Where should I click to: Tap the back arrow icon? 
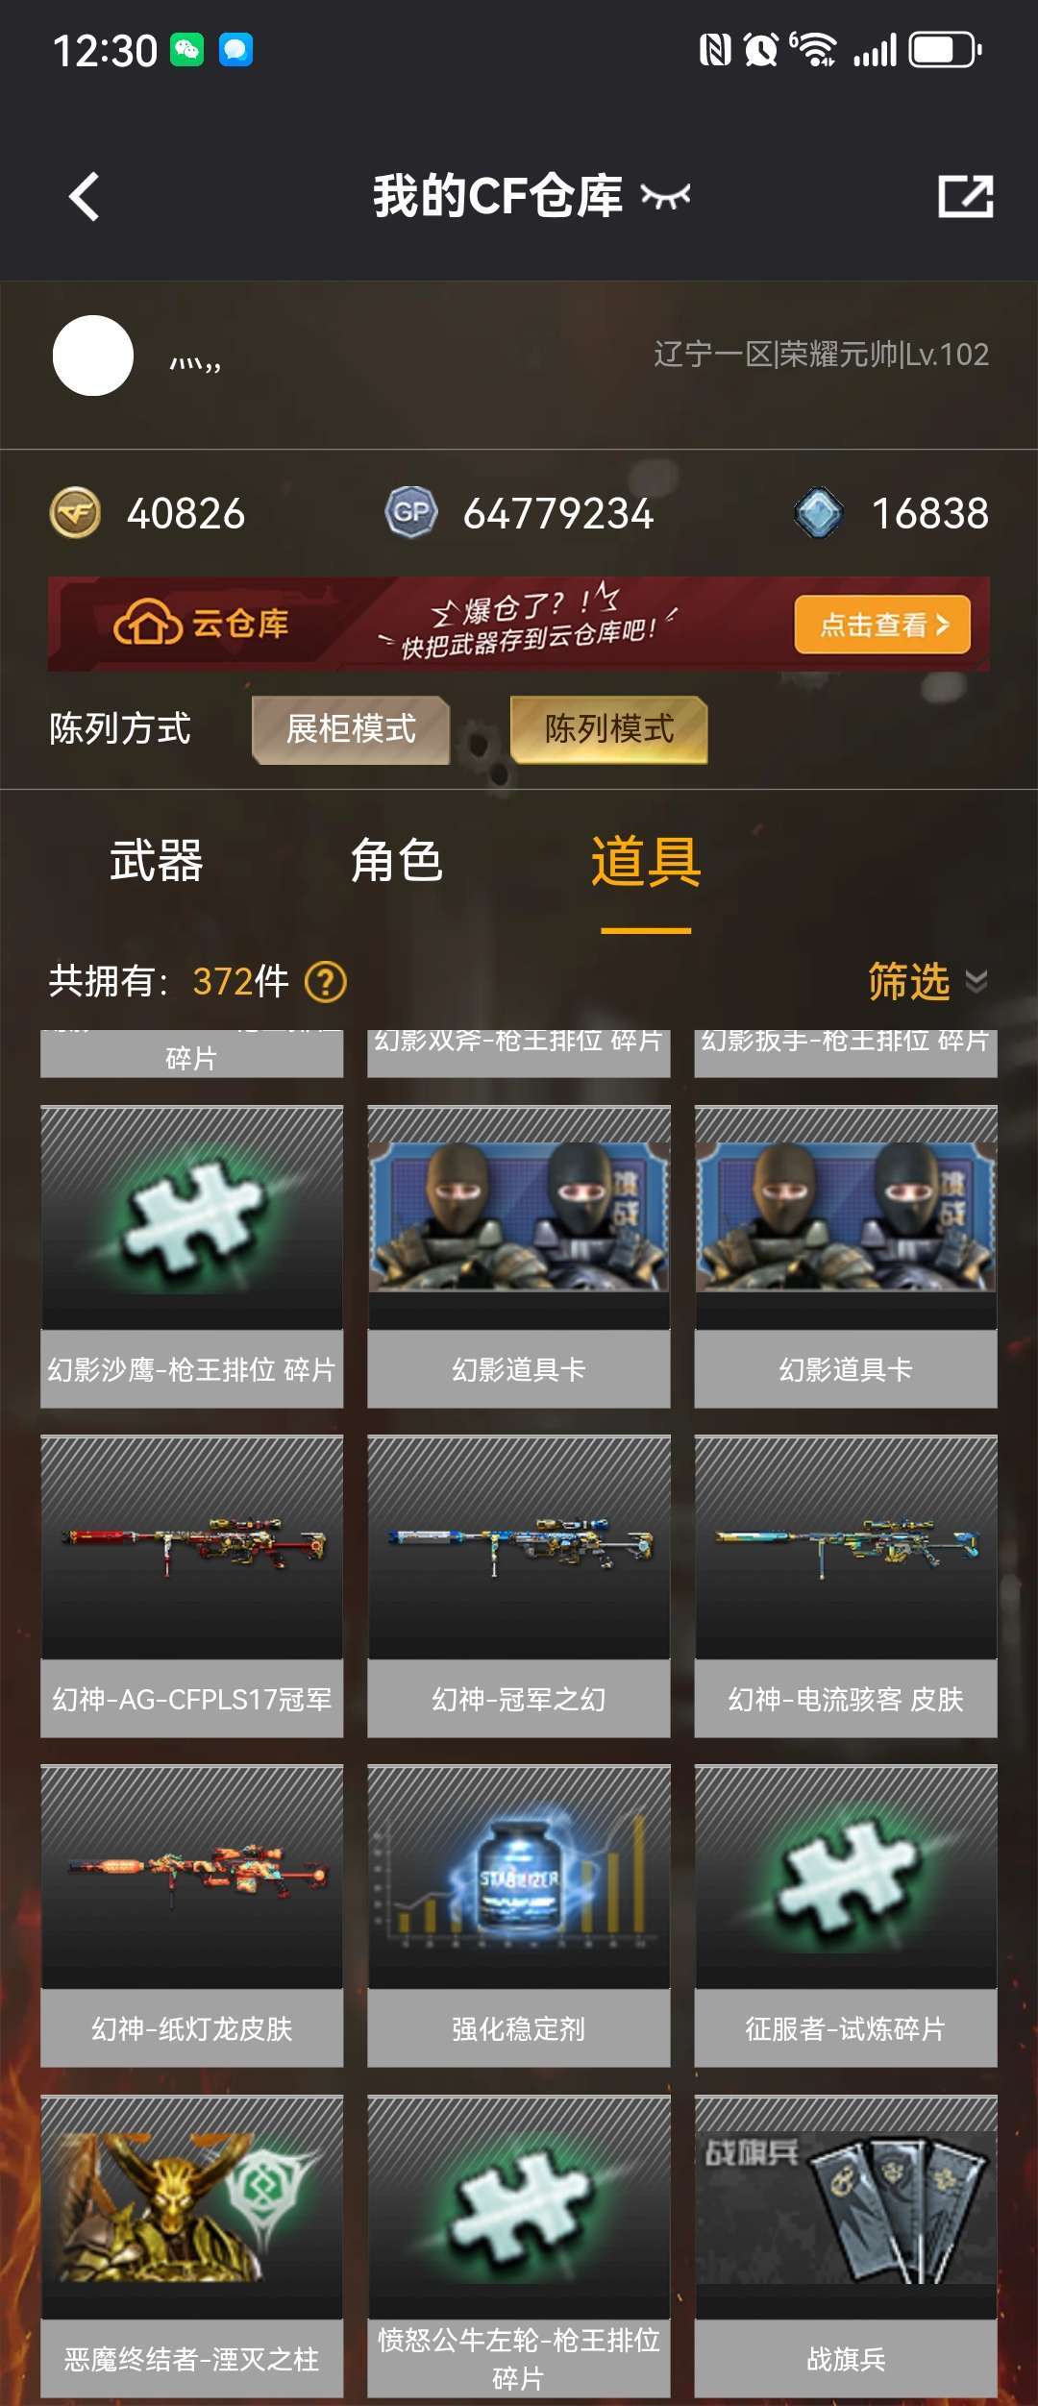point(85,197)
